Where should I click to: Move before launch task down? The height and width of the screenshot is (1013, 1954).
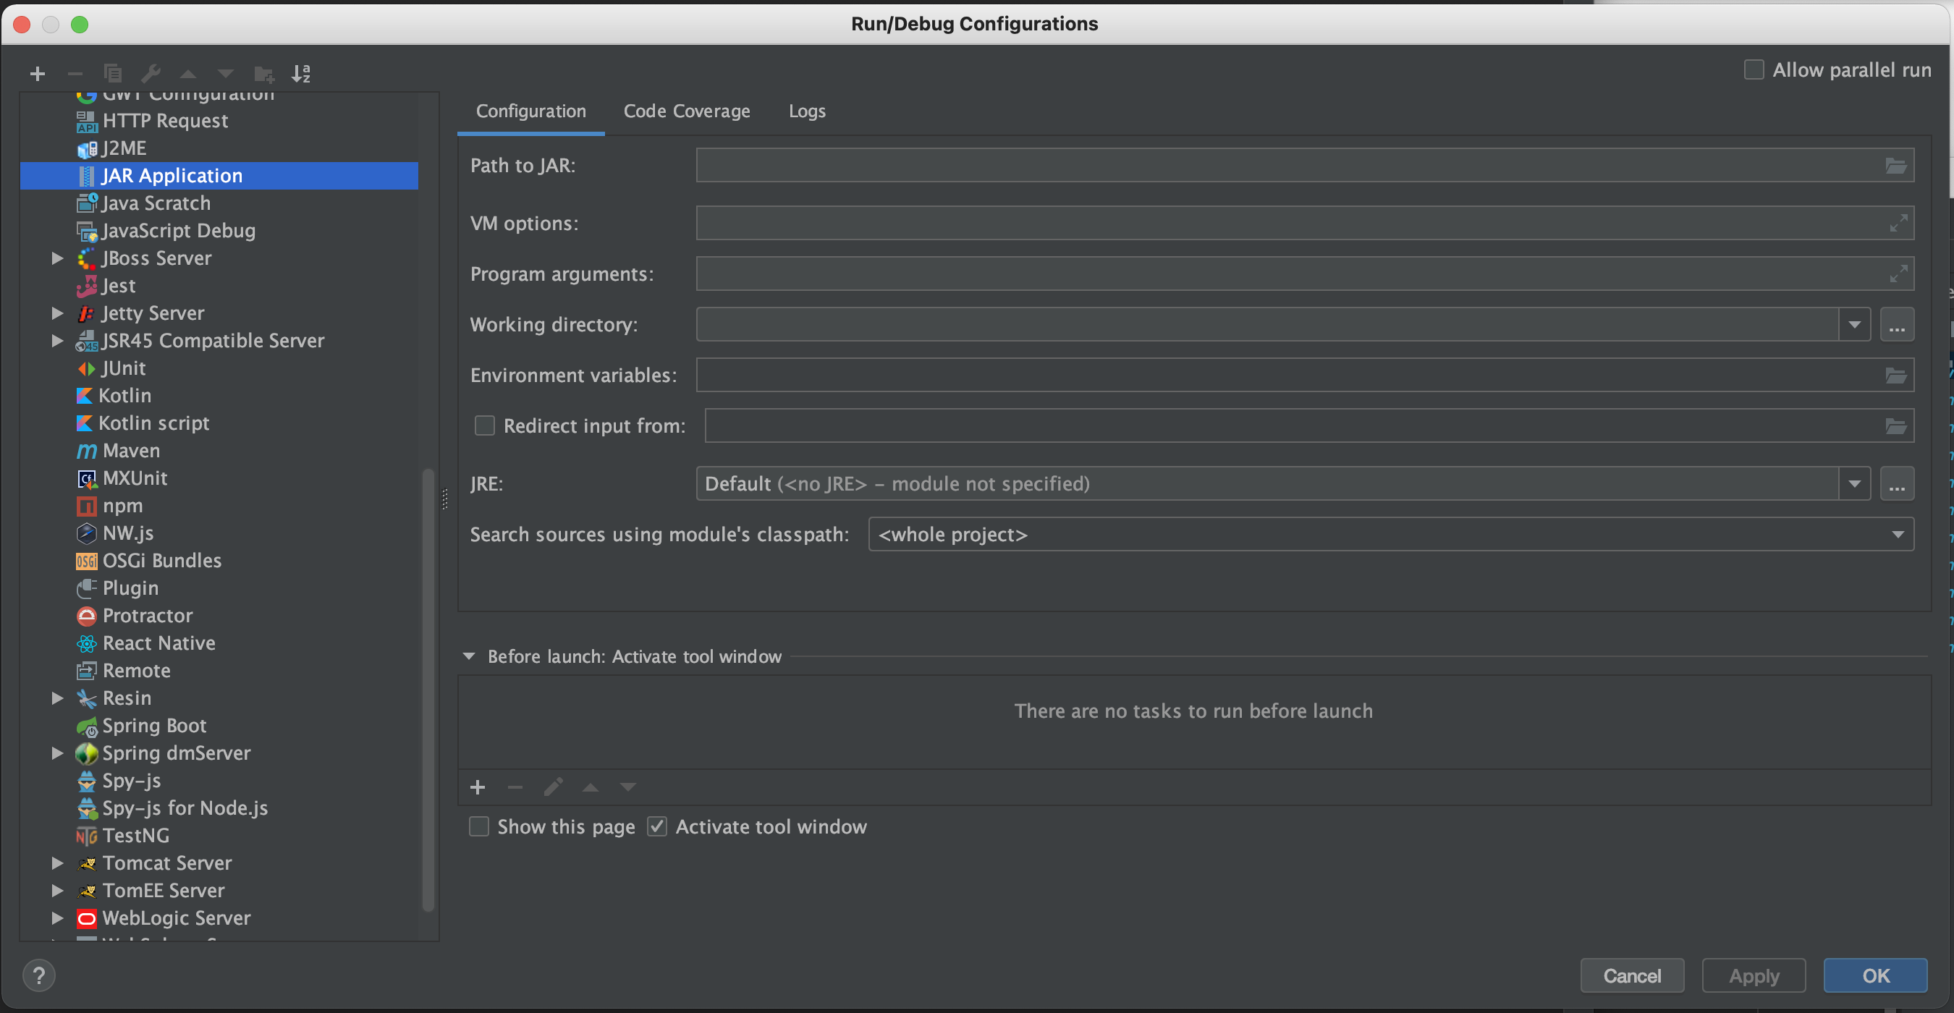click(628, 787)
